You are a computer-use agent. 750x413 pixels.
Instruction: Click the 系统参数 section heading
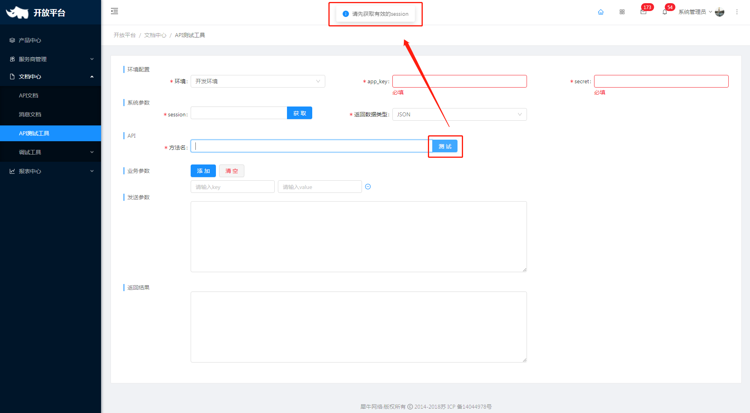pos(139,103)
